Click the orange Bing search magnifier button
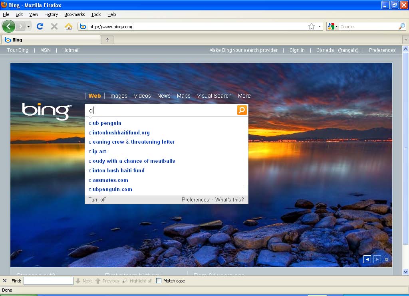This screenshot has height=296, width=409. [242, 110]
